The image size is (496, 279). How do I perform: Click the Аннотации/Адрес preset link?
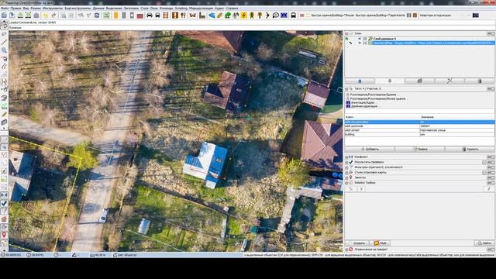coord(362,102)
